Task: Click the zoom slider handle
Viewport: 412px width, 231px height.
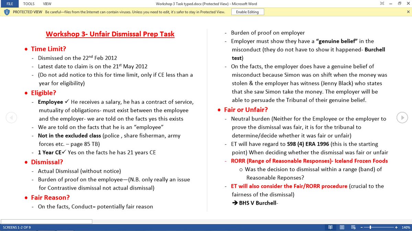Action: [x=370, y=227]
